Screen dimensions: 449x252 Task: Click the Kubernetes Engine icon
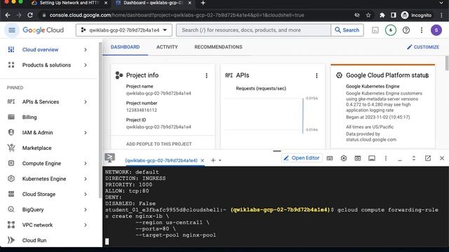[11, 178]
